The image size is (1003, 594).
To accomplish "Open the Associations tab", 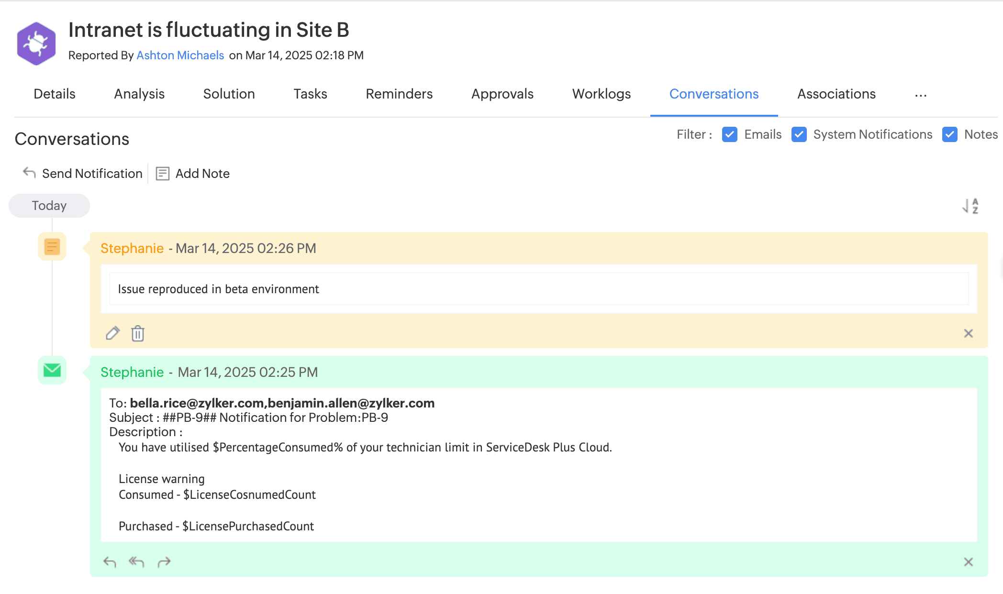I will coord(836,94).
